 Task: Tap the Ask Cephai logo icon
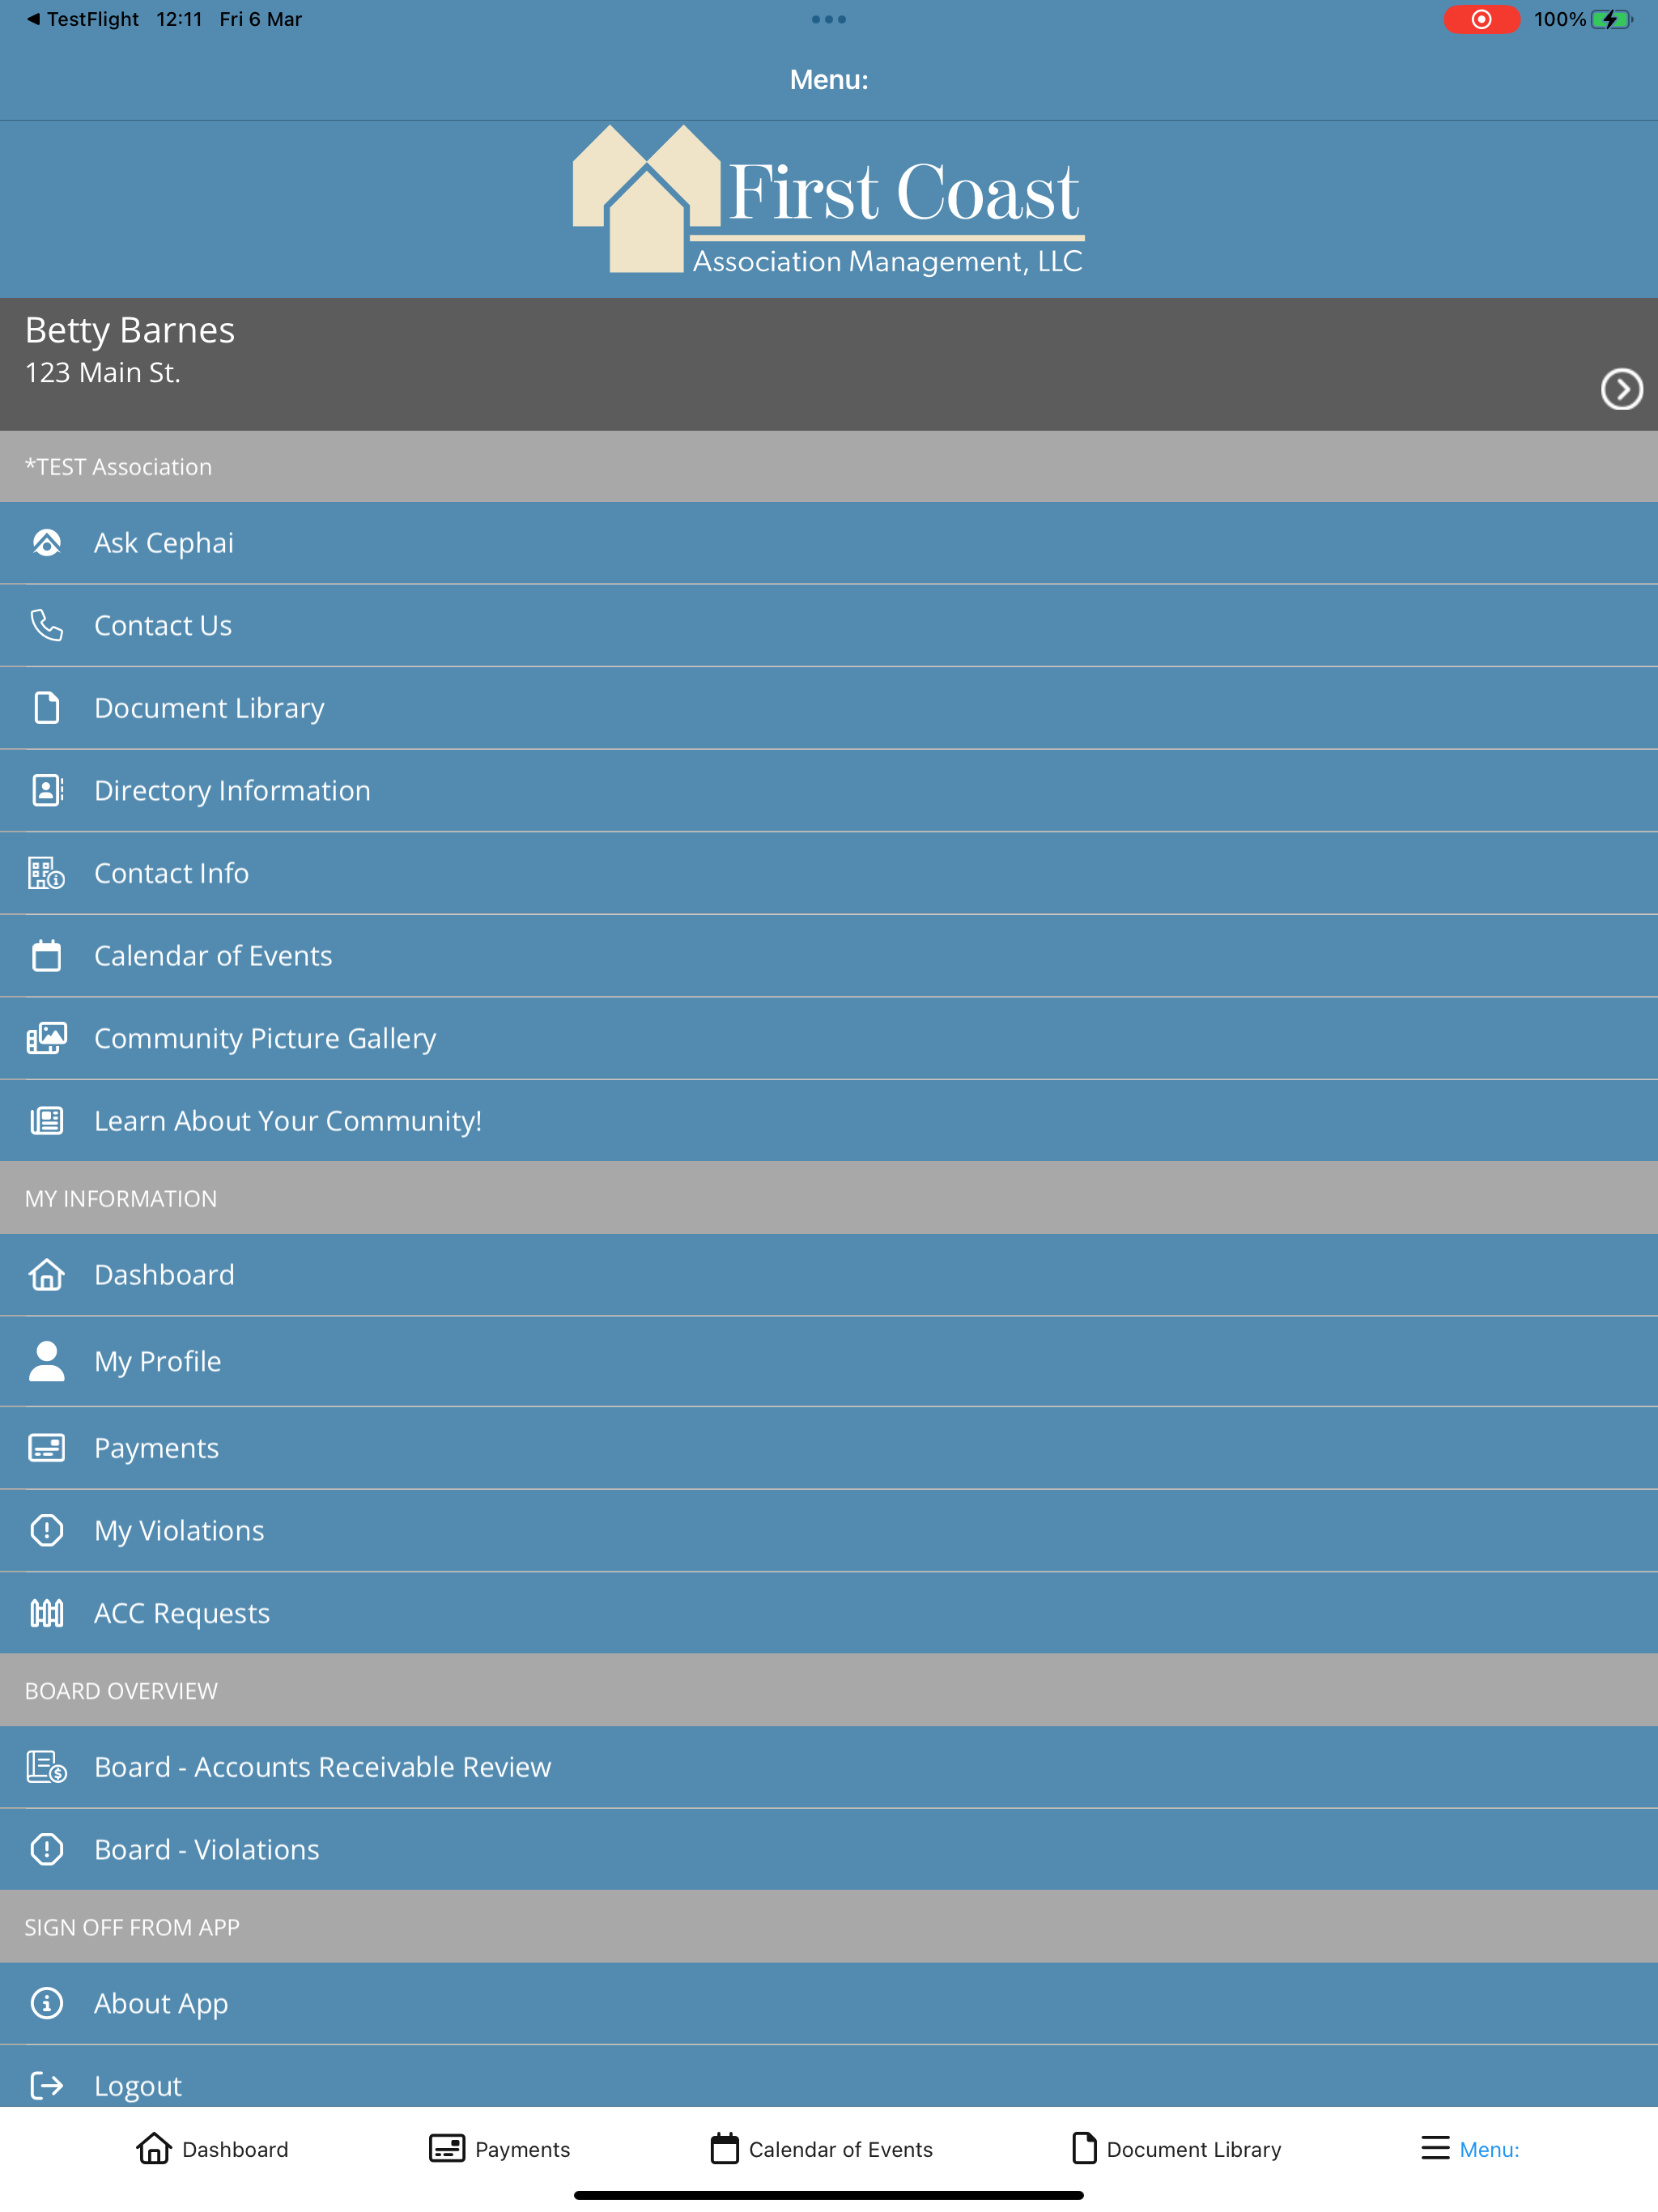[x=47, y=543]
